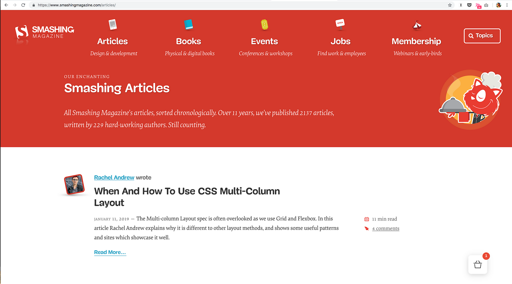The width and height of the screenshot is (512, 284).
Task: Click the Membership boat icon
Action: [417, 25]
